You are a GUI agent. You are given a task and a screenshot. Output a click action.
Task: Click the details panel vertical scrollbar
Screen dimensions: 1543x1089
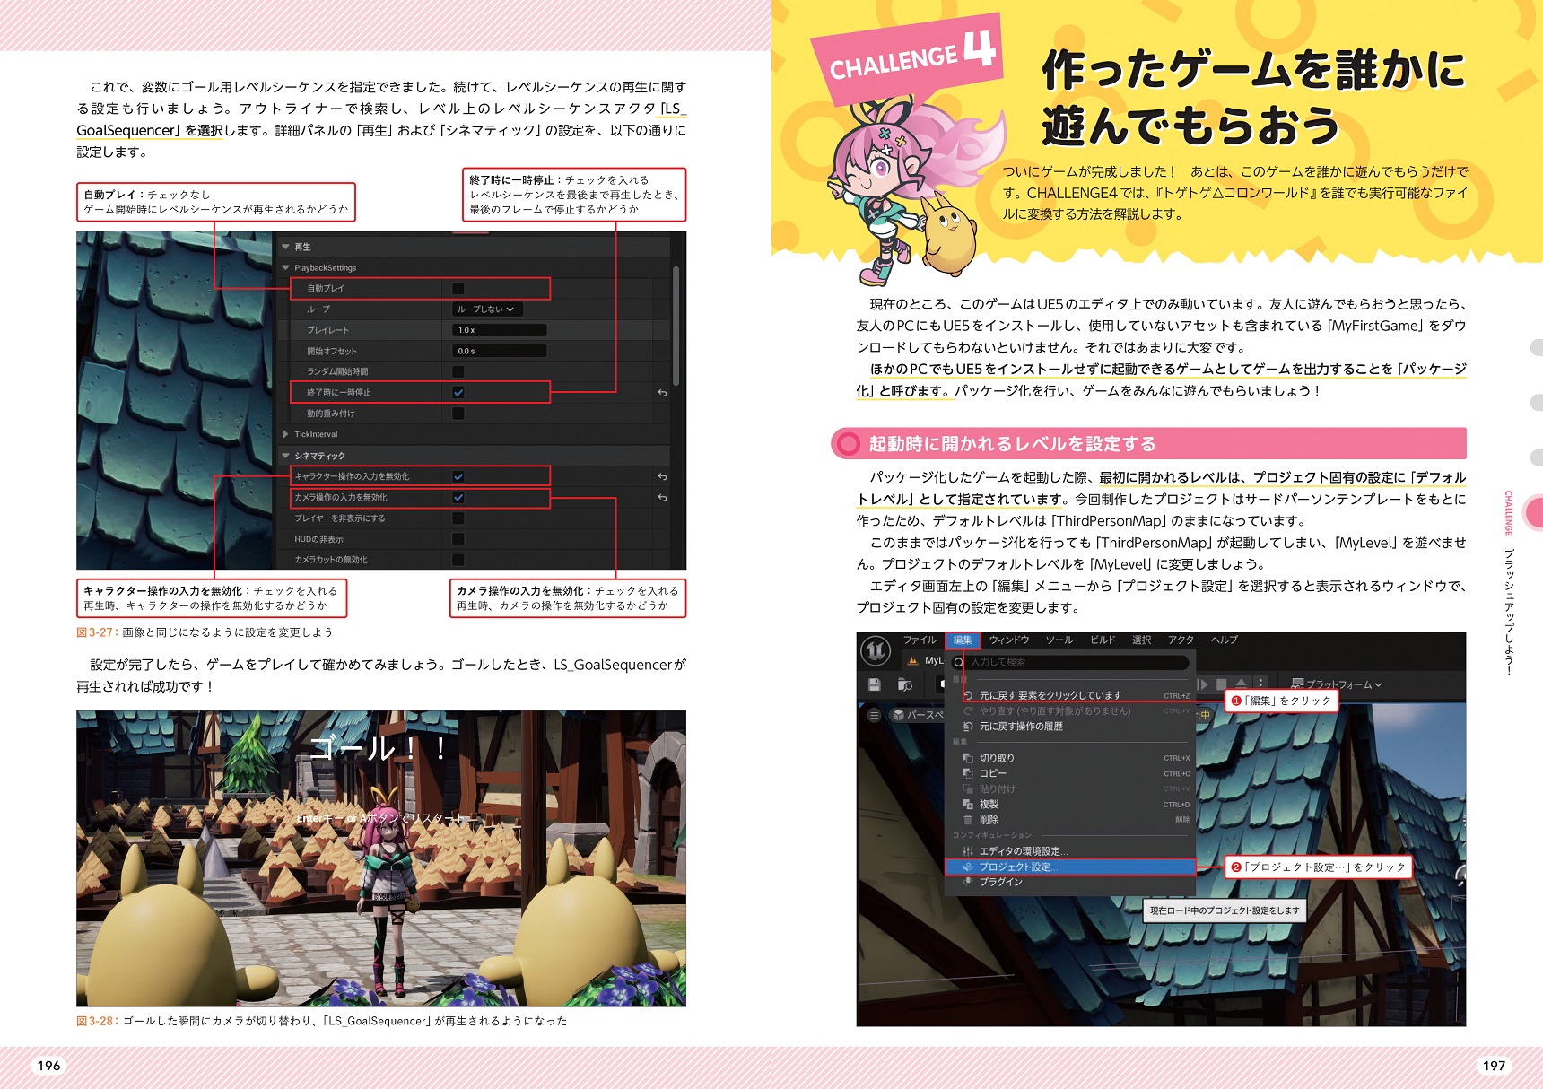[x=676, y=323]
